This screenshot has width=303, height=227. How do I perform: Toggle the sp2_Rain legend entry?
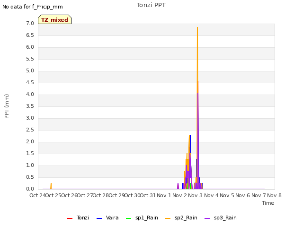click(x=181, y=218)
